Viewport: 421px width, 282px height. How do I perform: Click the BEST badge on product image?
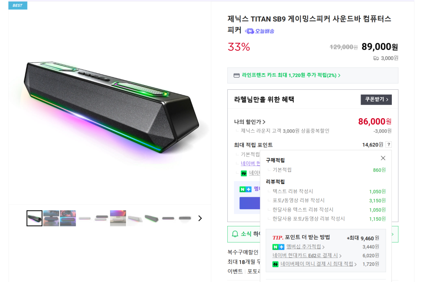[x=18, y=5]
